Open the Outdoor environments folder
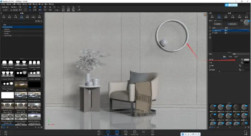 7,31
